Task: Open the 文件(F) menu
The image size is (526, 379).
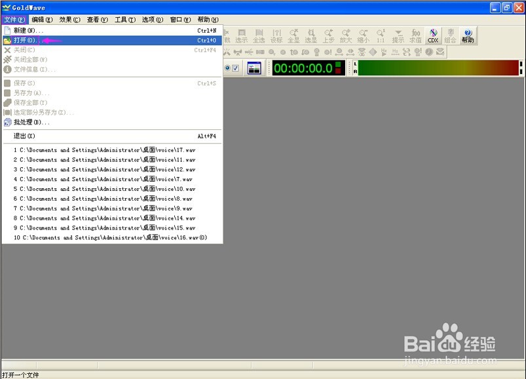Action: tap(14, 20)
